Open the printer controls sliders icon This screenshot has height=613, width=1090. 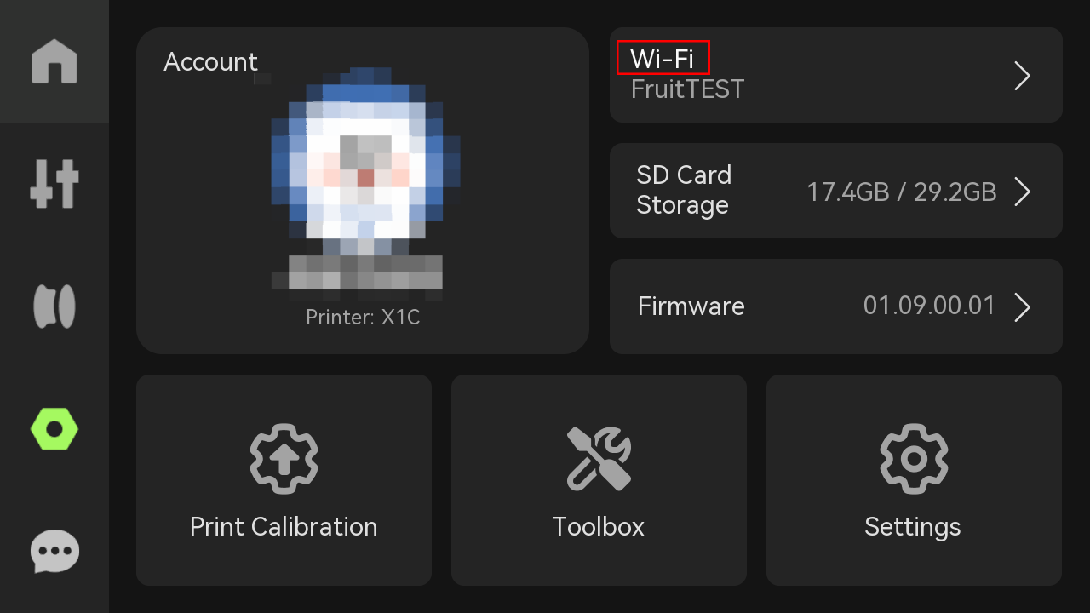point(54,183)
